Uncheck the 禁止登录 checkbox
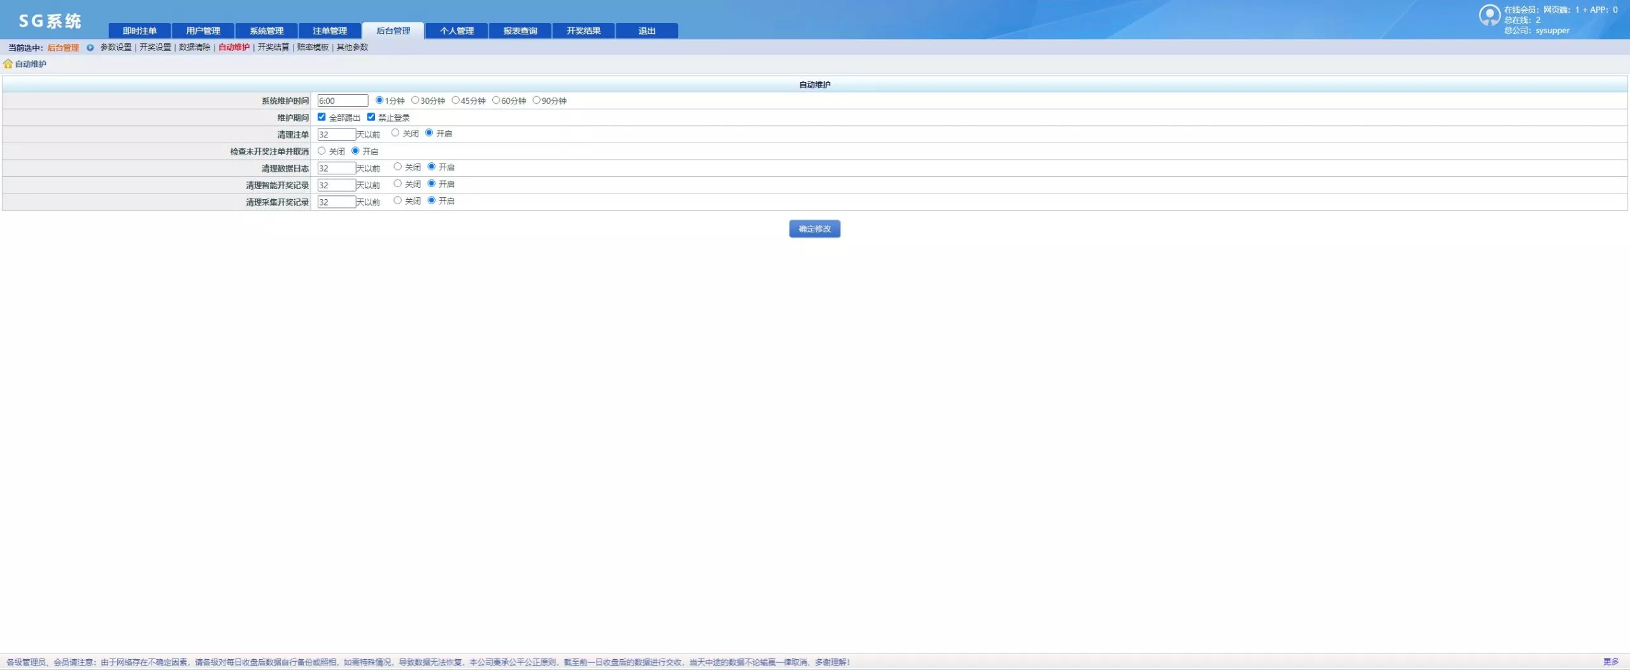Viewport: 1630px width, 670px height. (x=371, y=117)
